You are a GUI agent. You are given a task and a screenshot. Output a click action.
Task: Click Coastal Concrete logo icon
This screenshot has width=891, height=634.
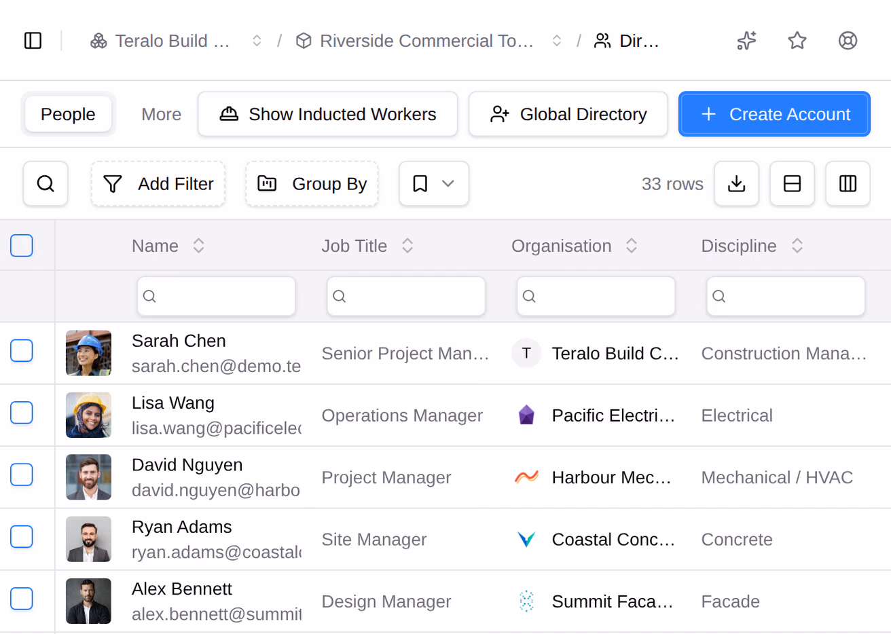(x=526, y=539)
